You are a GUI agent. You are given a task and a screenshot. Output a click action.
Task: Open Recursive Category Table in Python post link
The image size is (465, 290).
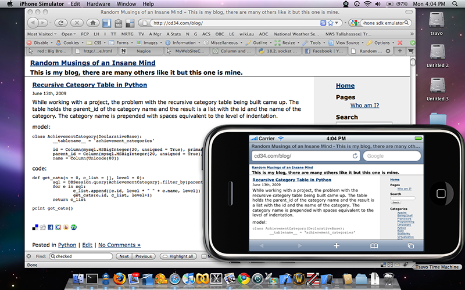90,85
